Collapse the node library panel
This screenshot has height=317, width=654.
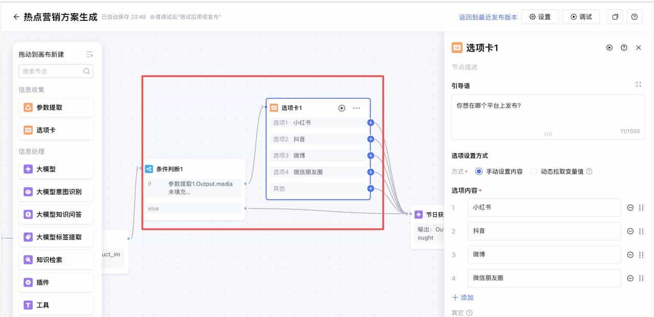(88, 54)
